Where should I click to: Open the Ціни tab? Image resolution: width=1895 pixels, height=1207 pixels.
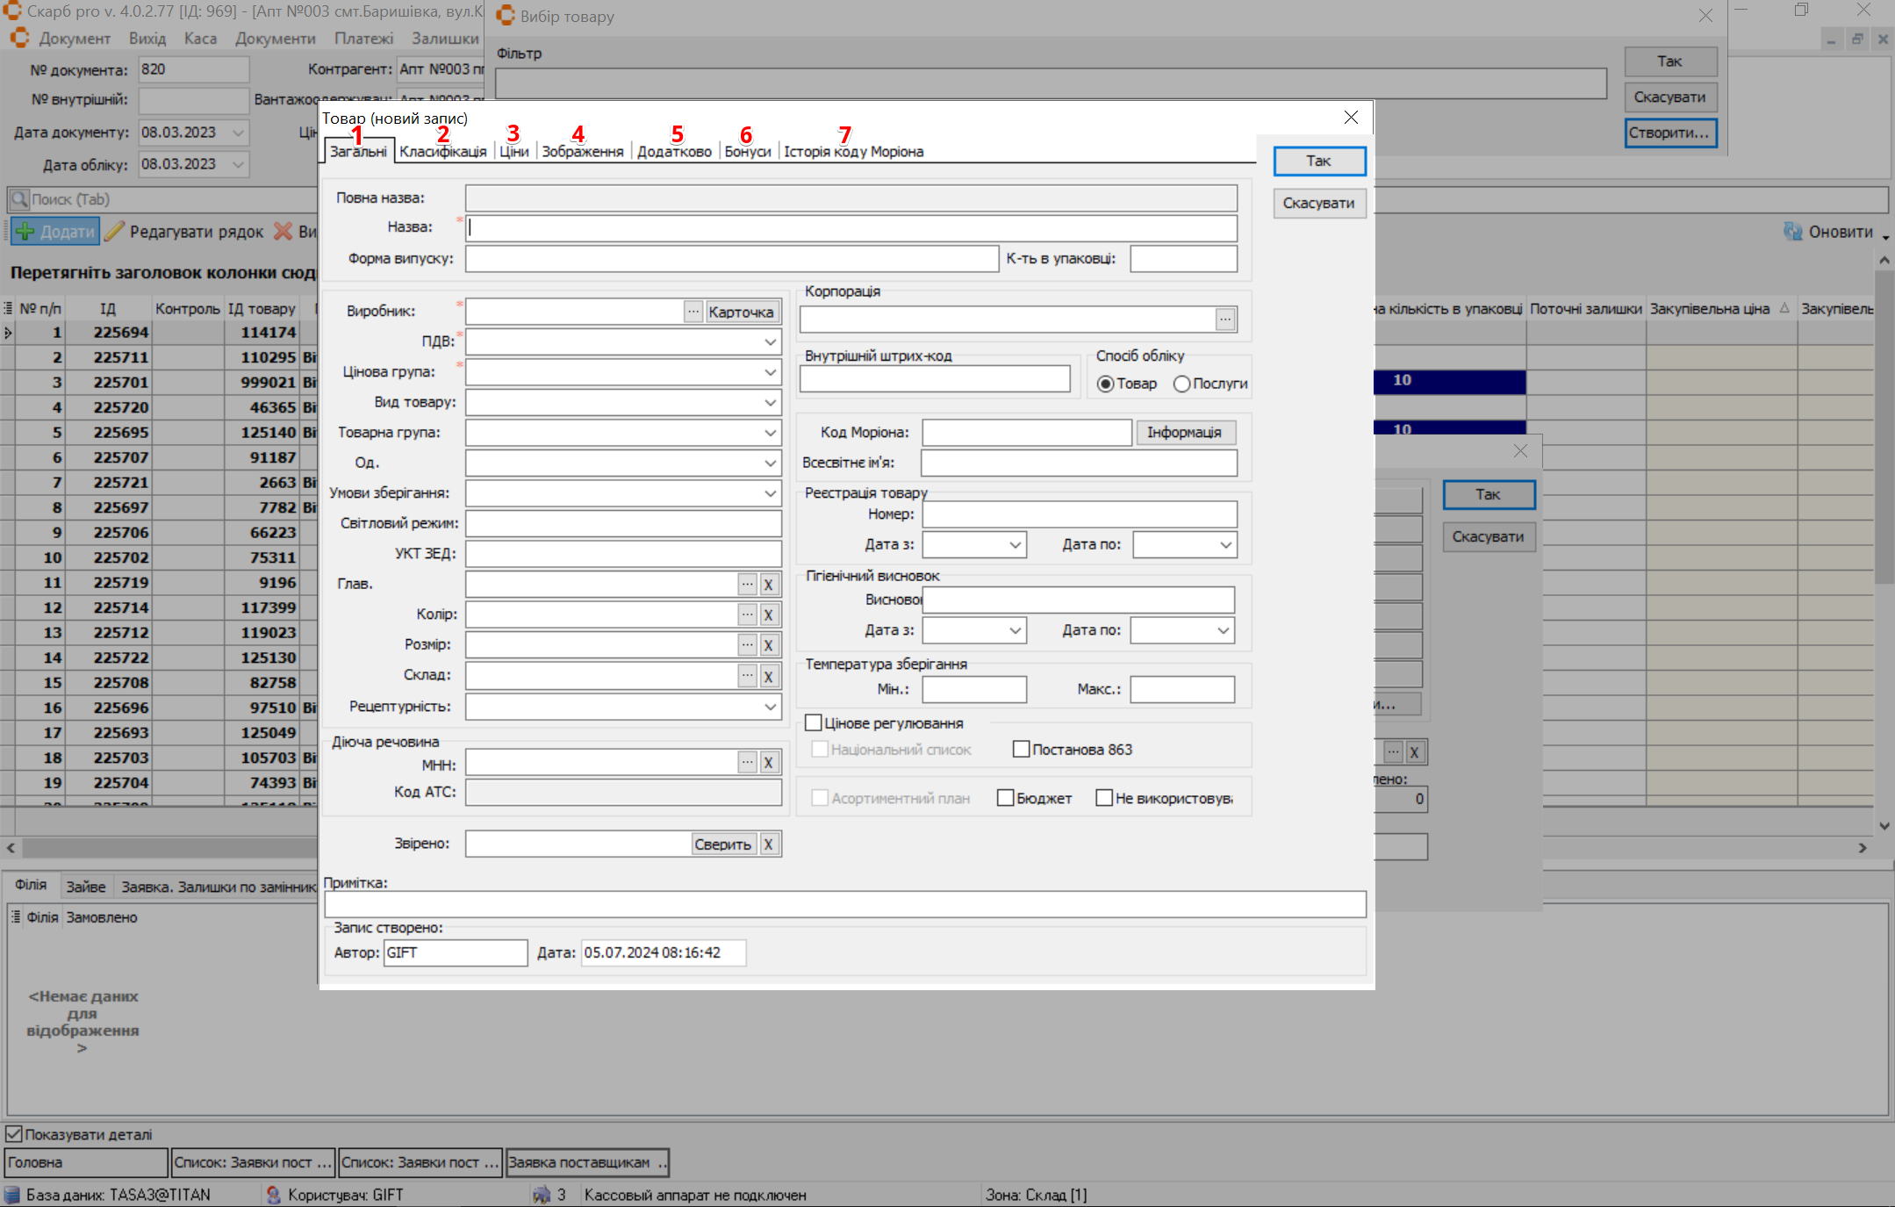tap(513, 151)
